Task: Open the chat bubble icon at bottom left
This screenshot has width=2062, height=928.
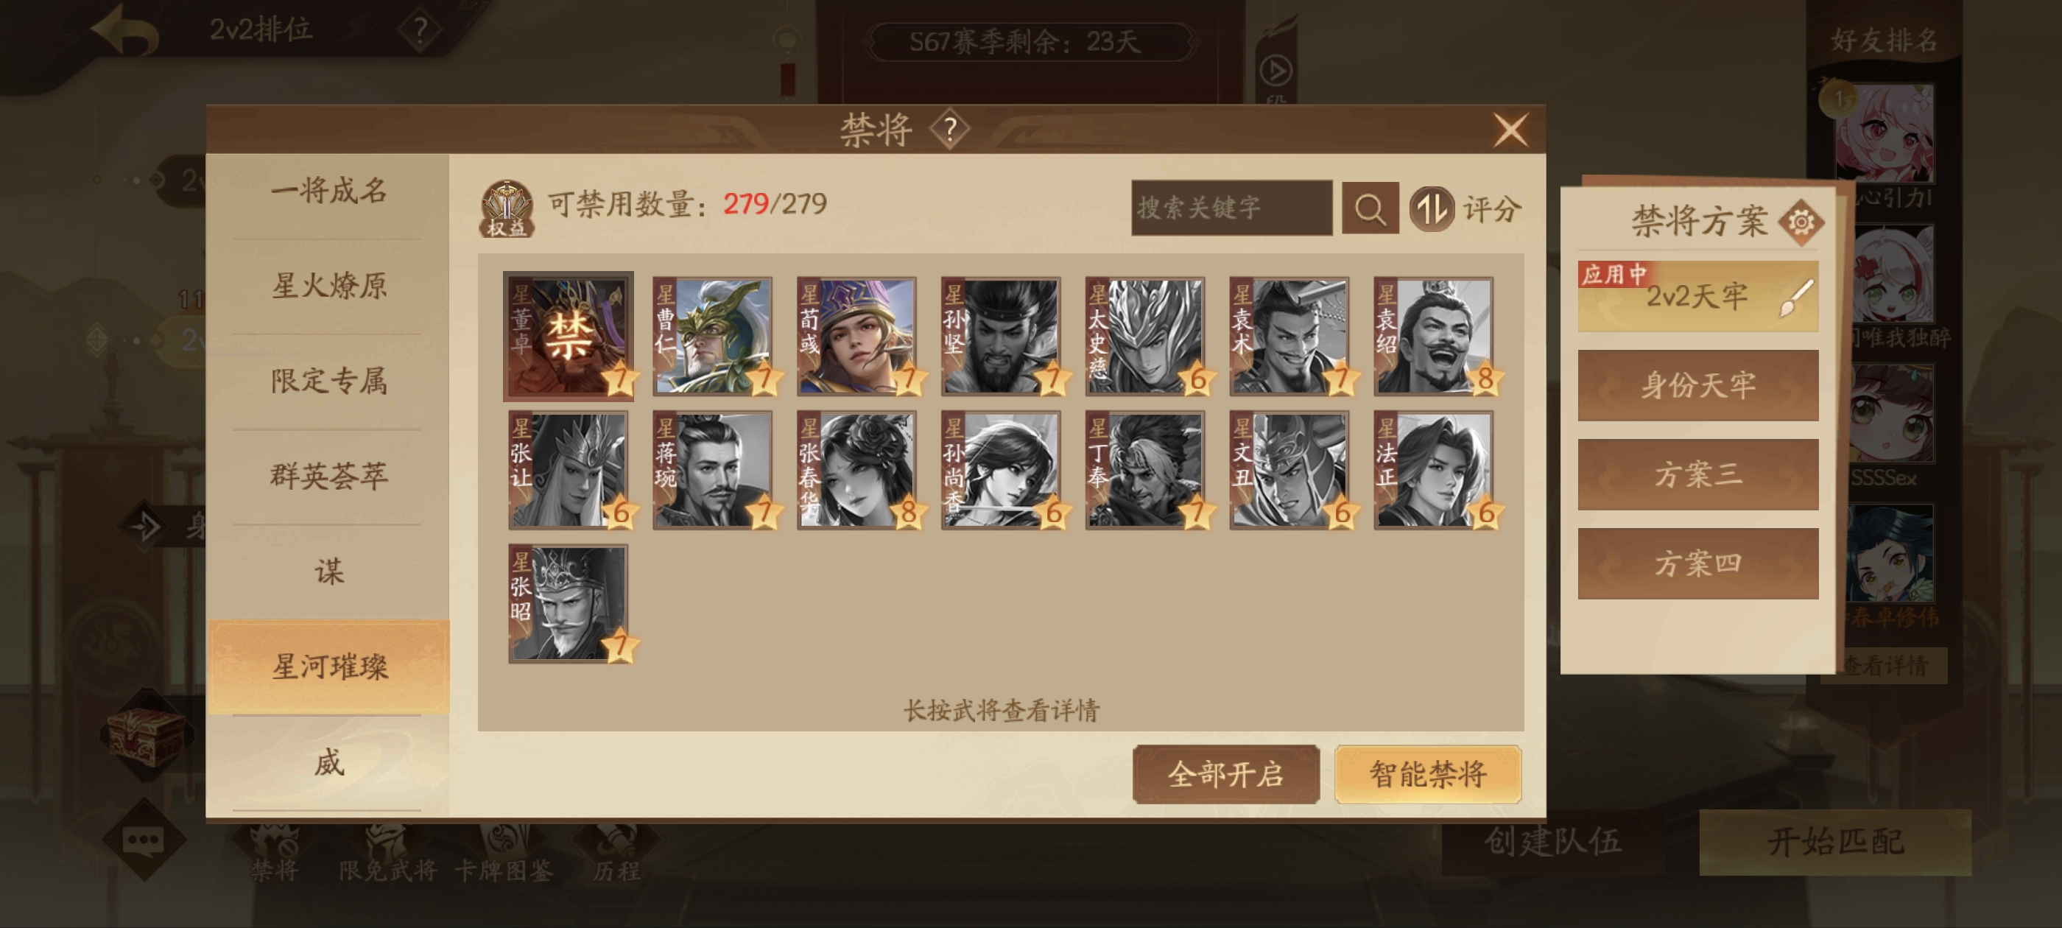Action: point(144,840)
